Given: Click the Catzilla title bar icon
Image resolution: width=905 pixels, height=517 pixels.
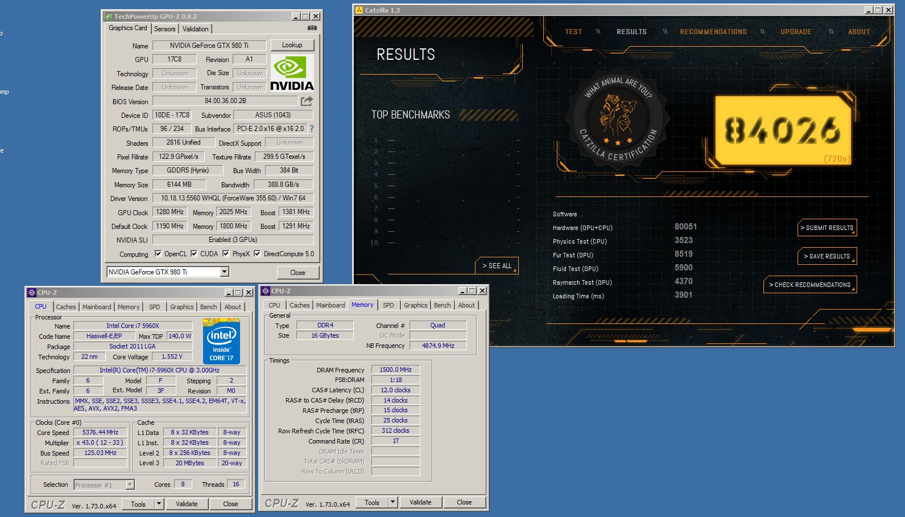Looking at the screenshot, I should click(359, 10).
